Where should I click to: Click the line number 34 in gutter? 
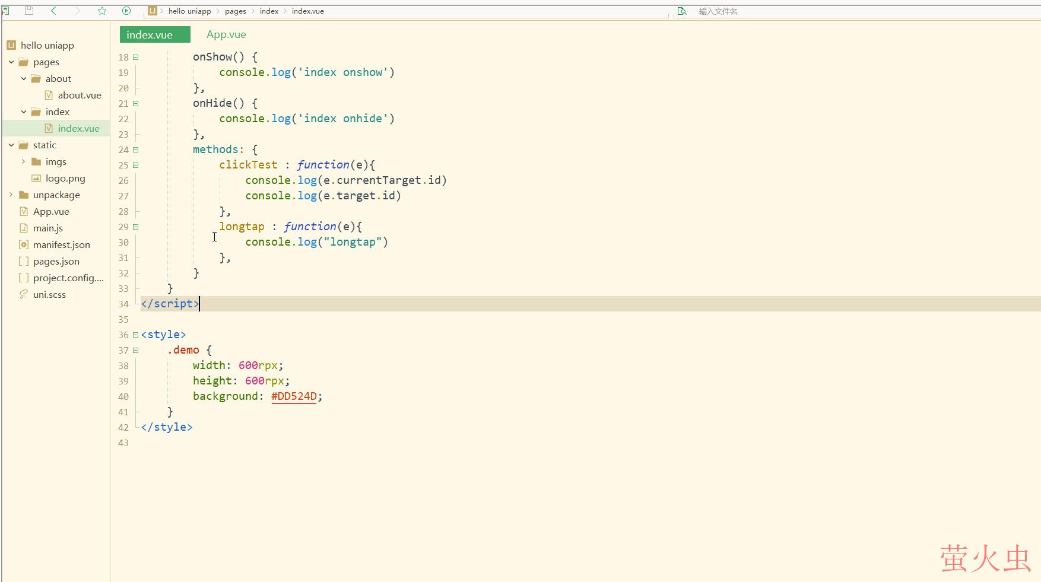point(123,304)
